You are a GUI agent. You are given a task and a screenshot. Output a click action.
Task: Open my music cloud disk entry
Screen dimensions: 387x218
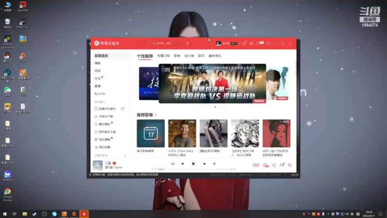pyautogui.click(x=105, y=132)
